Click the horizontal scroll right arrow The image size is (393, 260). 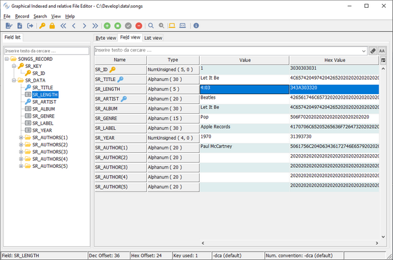coord(377,243)
